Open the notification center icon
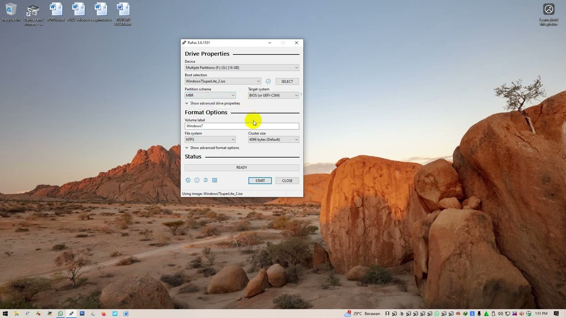This screenshot has height=318, width=566. tap(556, 314)
